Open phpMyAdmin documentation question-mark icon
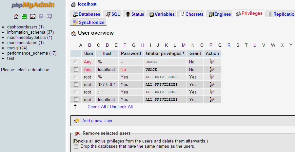 41,16
